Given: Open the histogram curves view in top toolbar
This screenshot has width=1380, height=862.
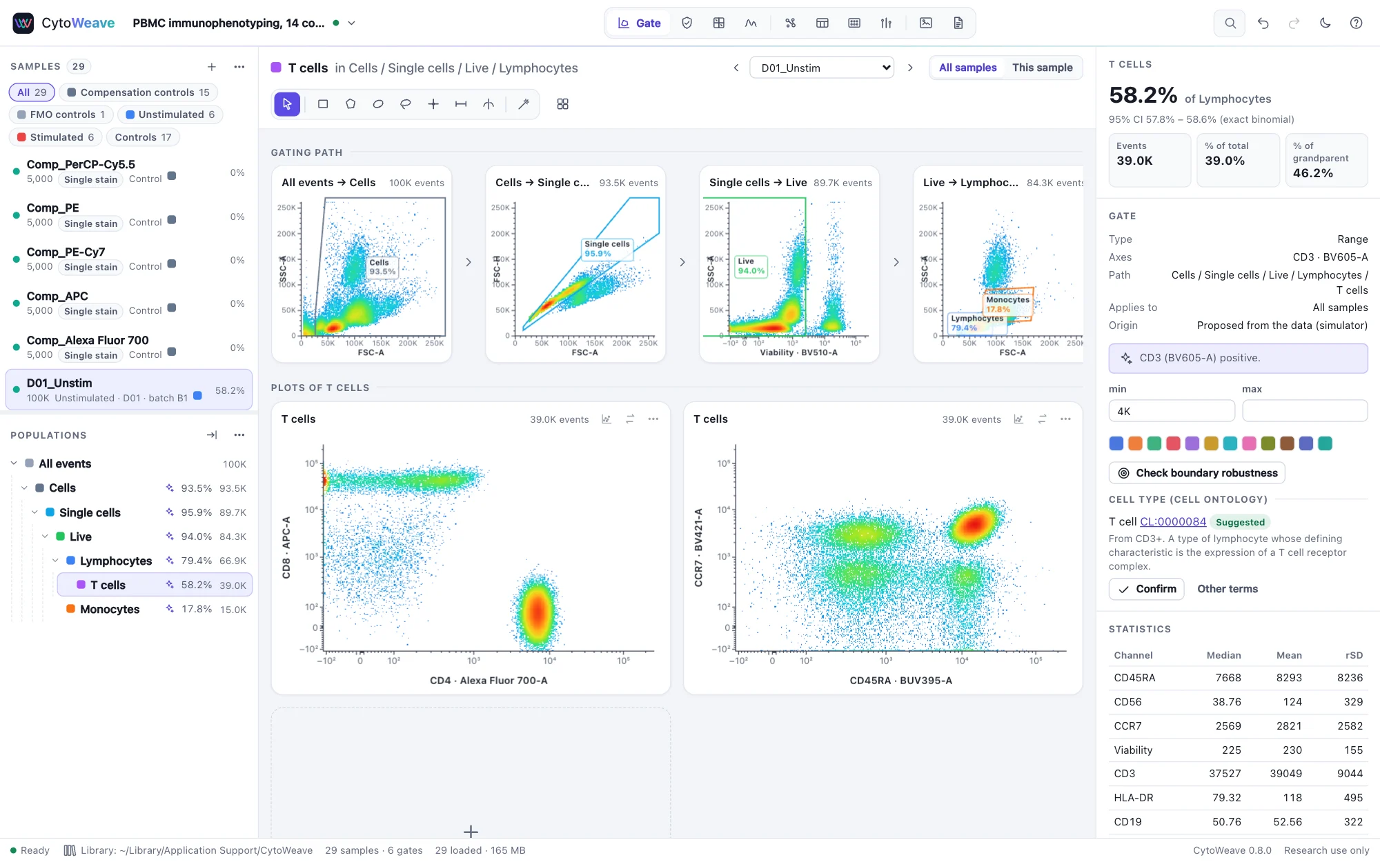Looking at the screenshot, I should (x=751, y=23).
